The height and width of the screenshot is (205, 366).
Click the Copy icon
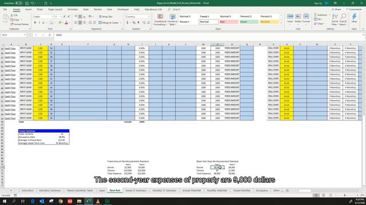pyautogui.click(x=11, y=19)
